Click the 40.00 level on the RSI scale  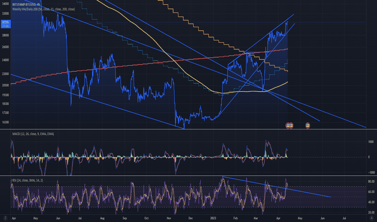pos(371,202)
